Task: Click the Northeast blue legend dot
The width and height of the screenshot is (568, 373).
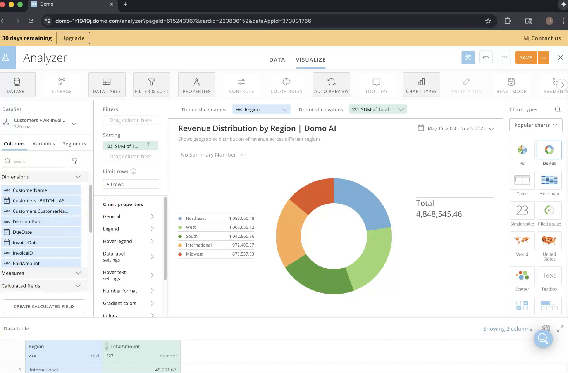Action: coord(180,218)
